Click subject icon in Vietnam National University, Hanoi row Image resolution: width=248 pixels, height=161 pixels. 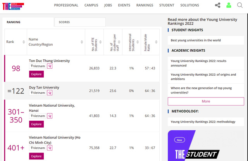(x=50, y=116)
